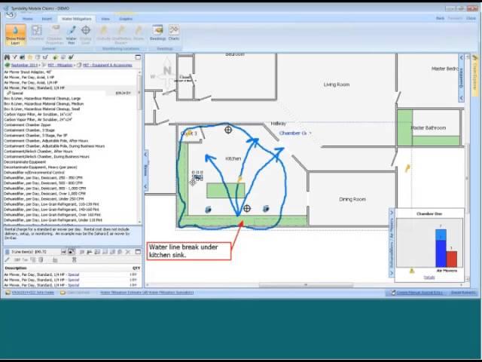Viewport: 482px width, 362px height.
Task: Click top chevron of Air Movers chart tab
Action: 392,213
